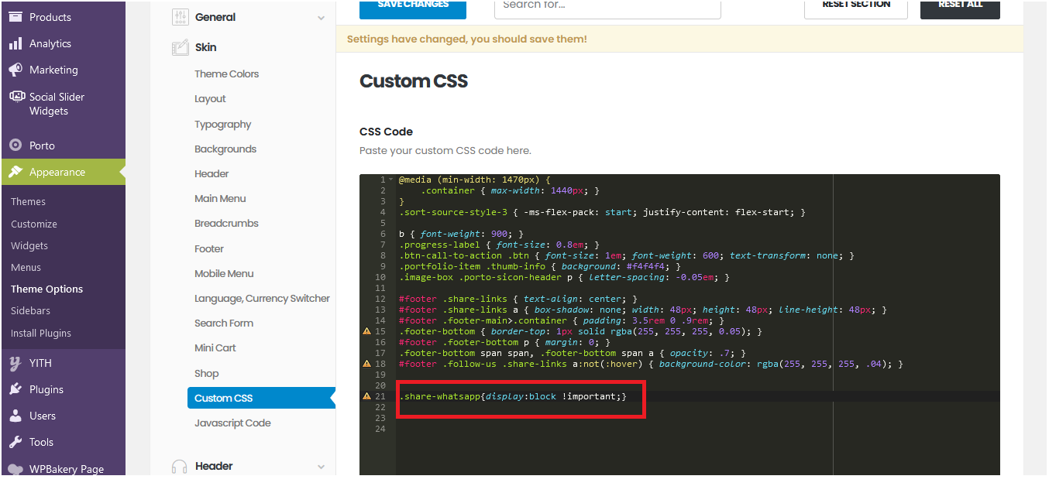Expand the General section chevron
Screen dimensions: 1049x493
point(321,18)
